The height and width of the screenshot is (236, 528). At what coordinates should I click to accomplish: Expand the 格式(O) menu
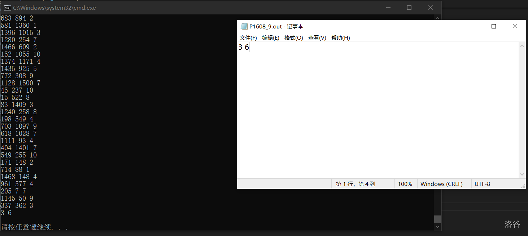(x=294, y=38)
